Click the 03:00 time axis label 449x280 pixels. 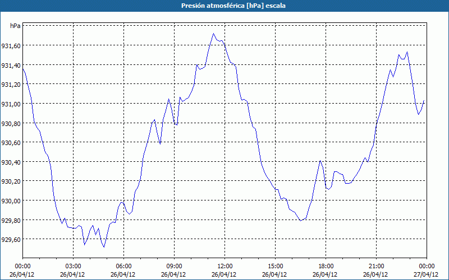click(73, 267)
